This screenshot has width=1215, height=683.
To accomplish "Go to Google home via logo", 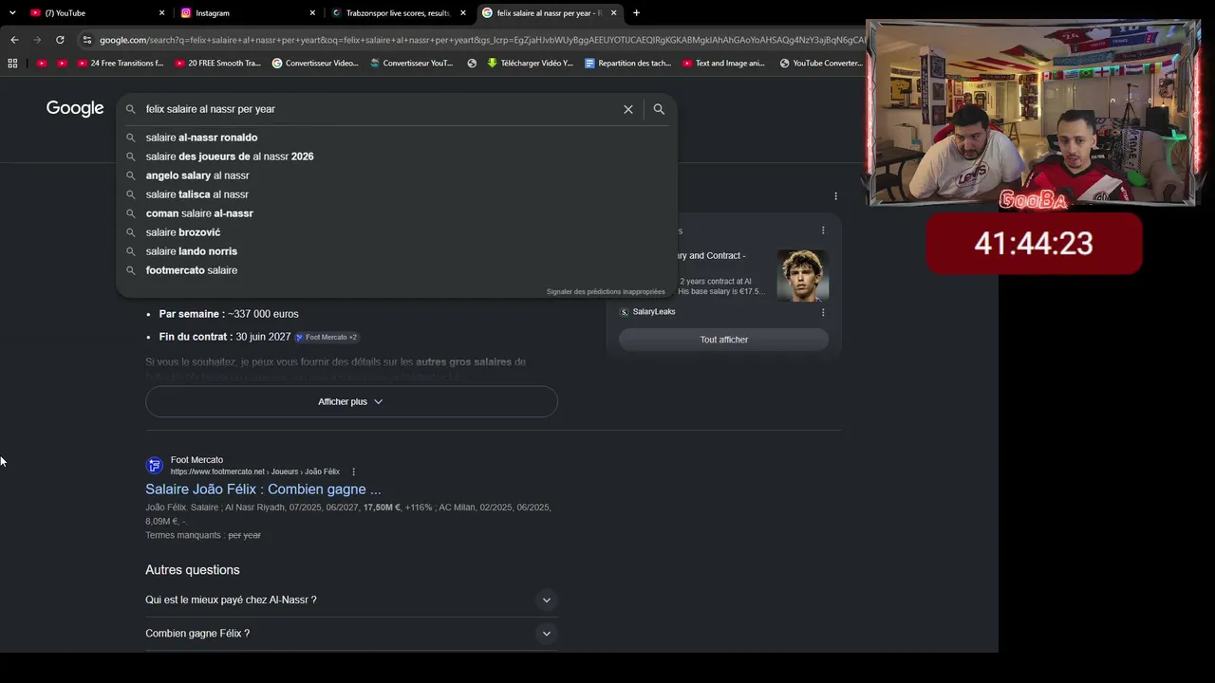I will click(x=75, y=108).
